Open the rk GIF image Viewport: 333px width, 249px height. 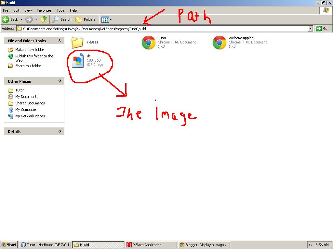[x=77, y=60]
